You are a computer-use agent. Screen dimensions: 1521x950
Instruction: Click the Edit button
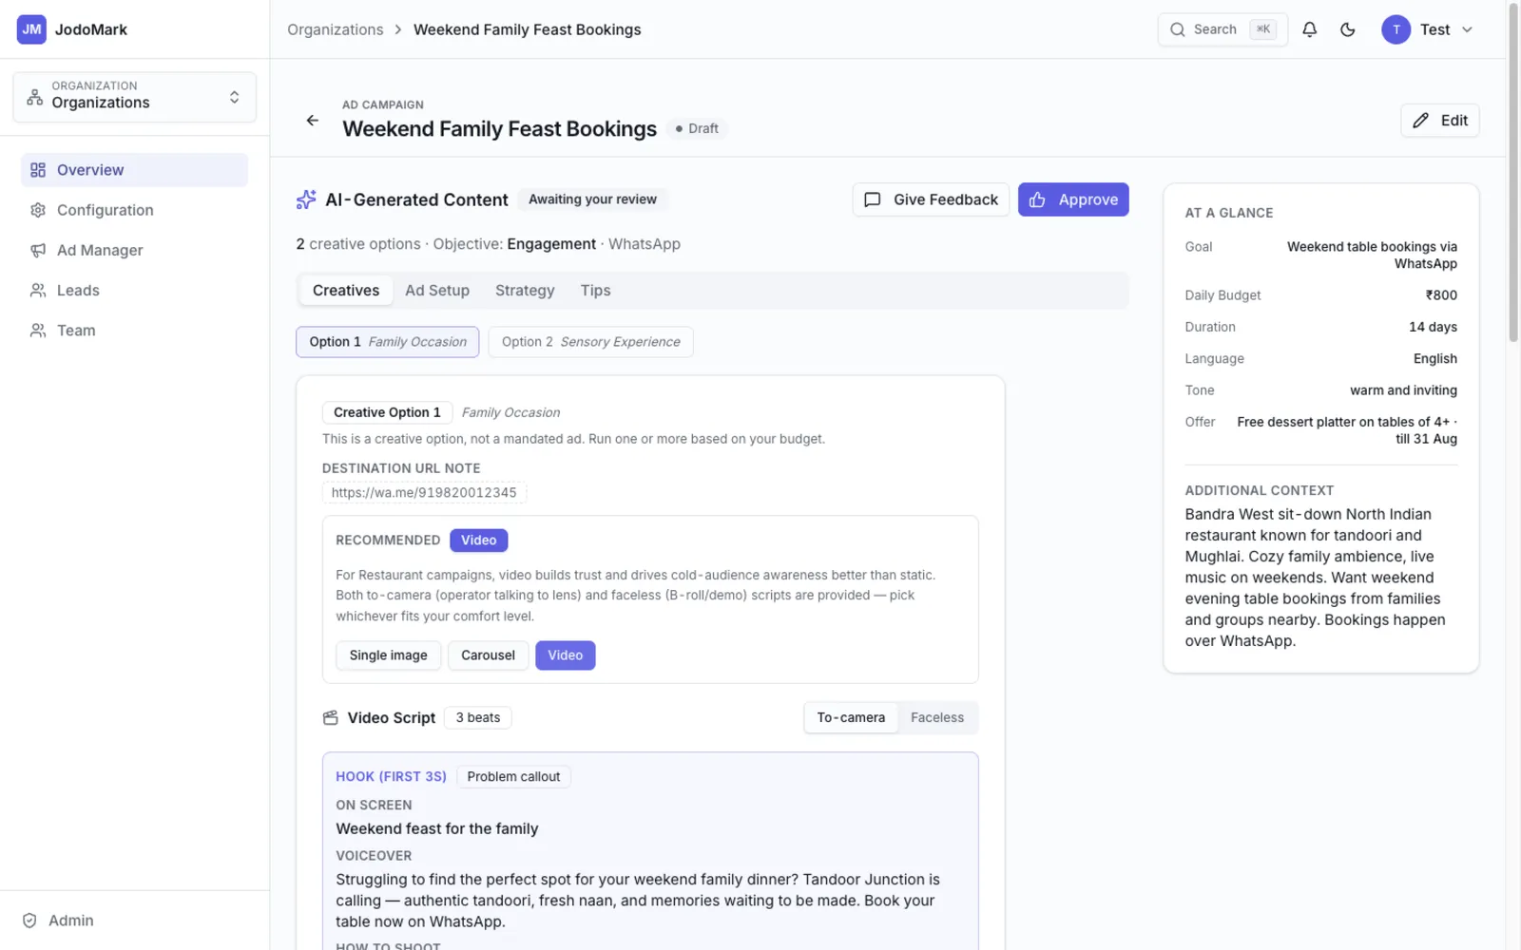(1439, 121)
